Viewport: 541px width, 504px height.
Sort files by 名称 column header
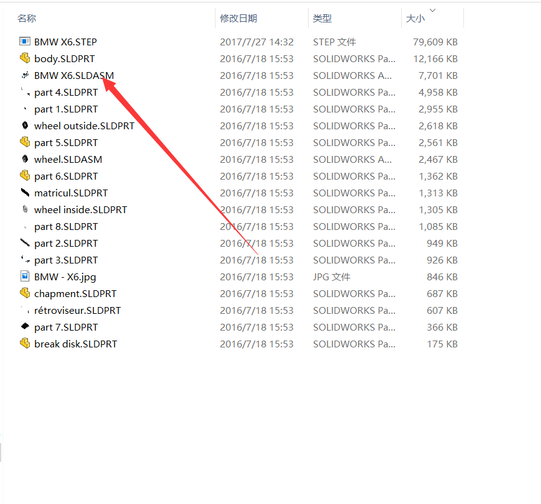27,18
